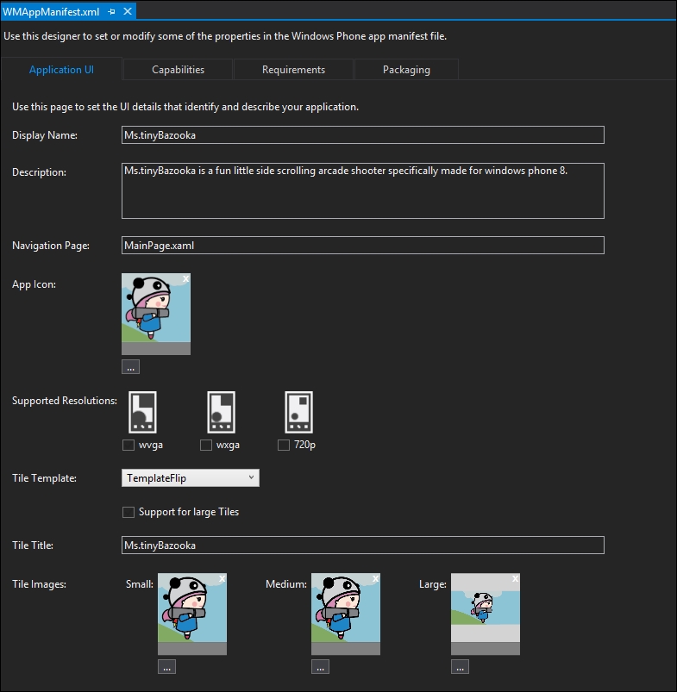Enable the 720p resolution checkbox

point(284,446)
